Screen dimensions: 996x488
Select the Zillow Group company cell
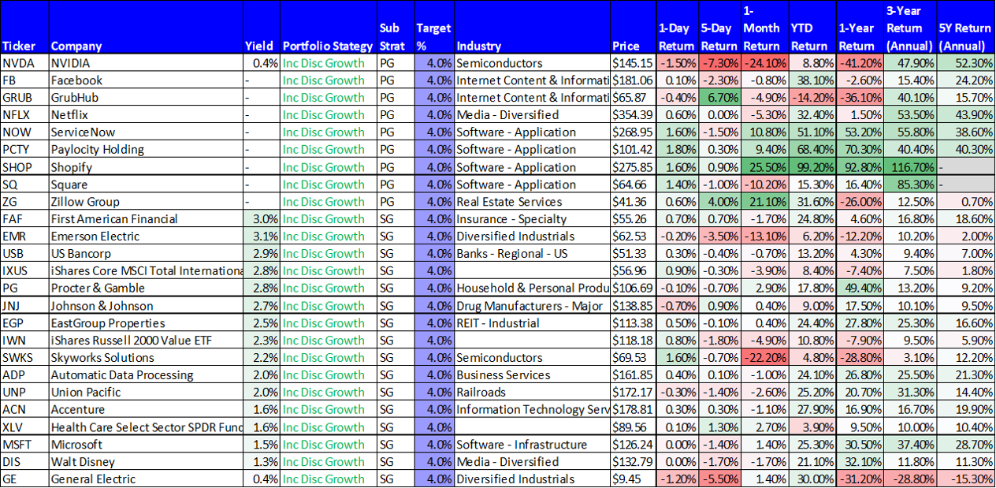pyautogui.click(x=146, y=202)
